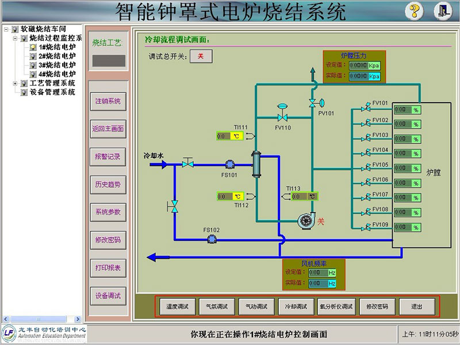
Task: Click the PV101 pressure valve symbol
Action: pyautogui.click(x=312, y=103)
